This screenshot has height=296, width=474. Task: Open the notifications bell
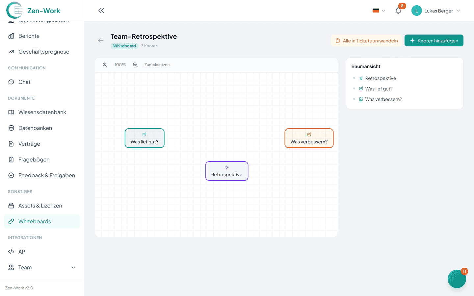pos(398,11)
